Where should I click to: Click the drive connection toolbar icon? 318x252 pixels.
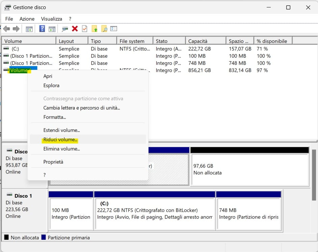(65, 29)
